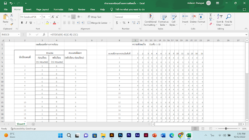Open Sort & Filter menu
The height and width of the screenshot is (140, 249).
tap(220, 20)
